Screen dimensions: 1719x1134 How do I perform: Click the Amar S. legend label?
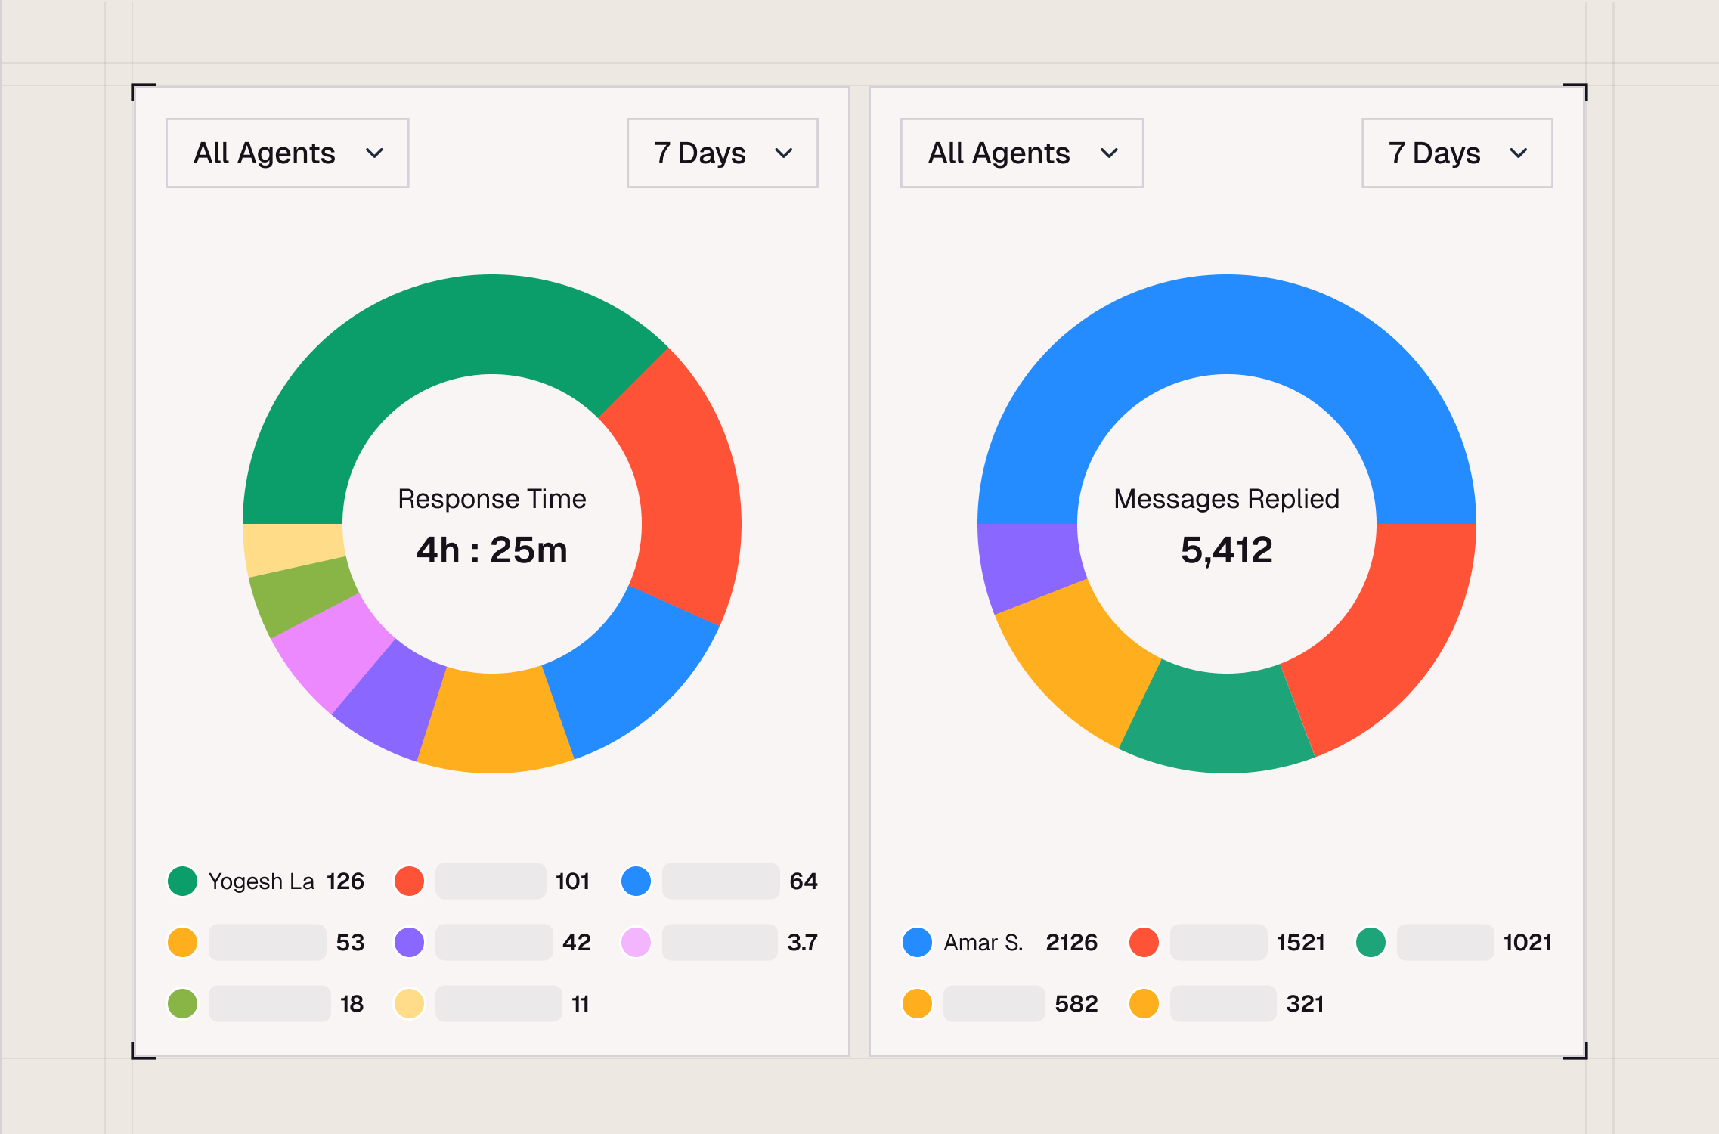pyautogui.click(x=983, y=943)
